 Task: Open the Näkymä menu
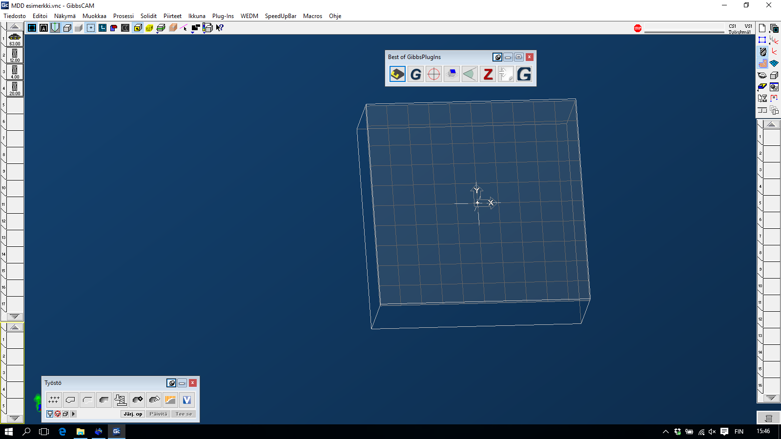click(65, 16)
